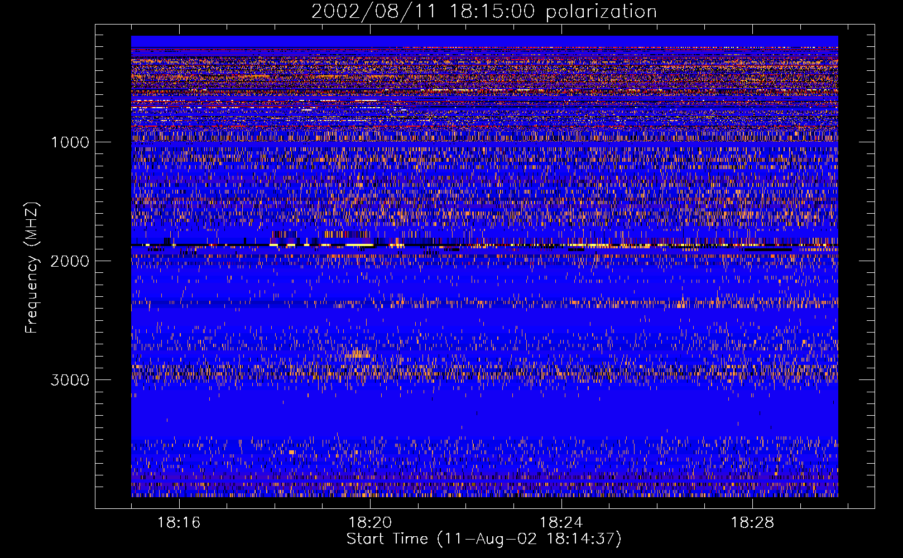This screenshot has width=903, height=558.
Task: Click the 2000 frequency tick label
Action: [x=70, y=261]
